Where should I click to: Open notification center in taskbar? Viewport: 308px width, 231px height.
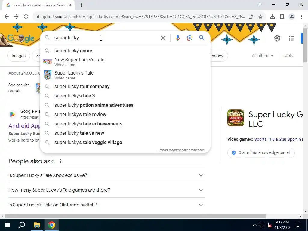(x=298, y=225)
